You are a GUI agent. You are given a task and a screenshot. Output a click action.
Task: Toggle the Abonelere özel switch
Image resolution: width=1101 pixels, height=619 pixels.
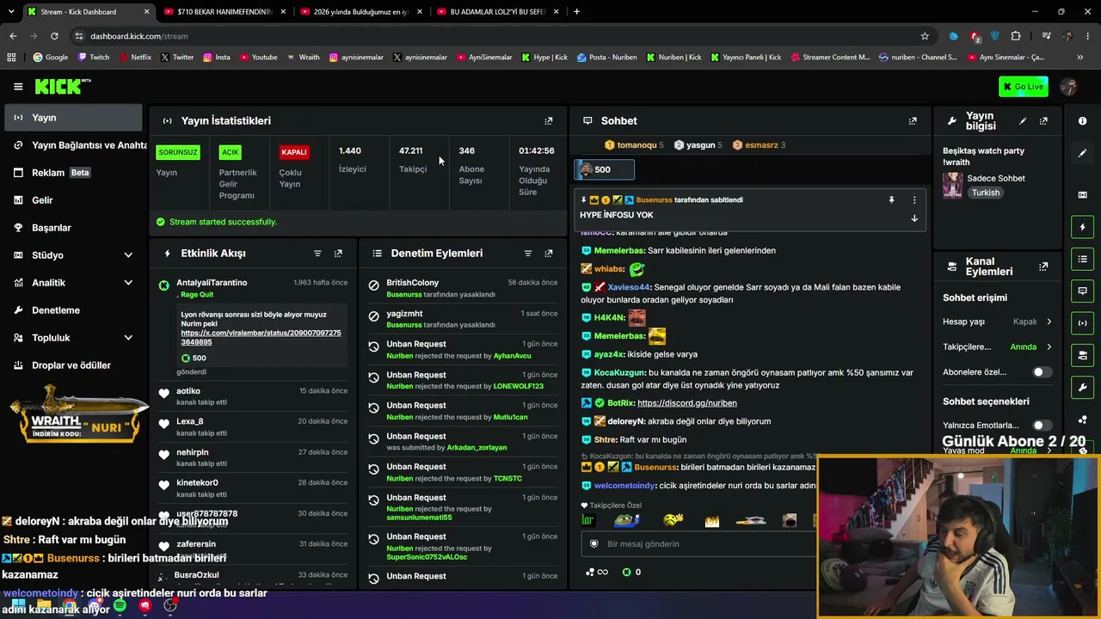coord(1042,372)
